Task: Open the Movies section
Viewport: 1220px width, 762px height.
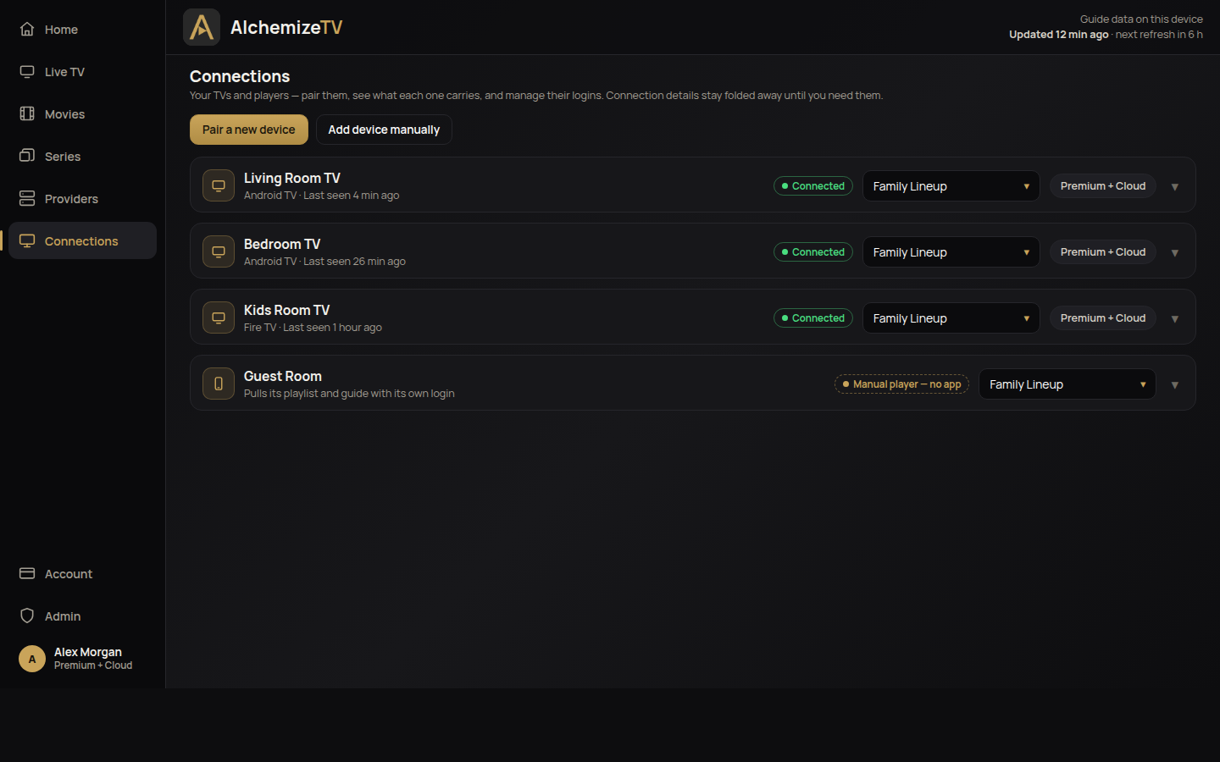Action: click(82, 113)
